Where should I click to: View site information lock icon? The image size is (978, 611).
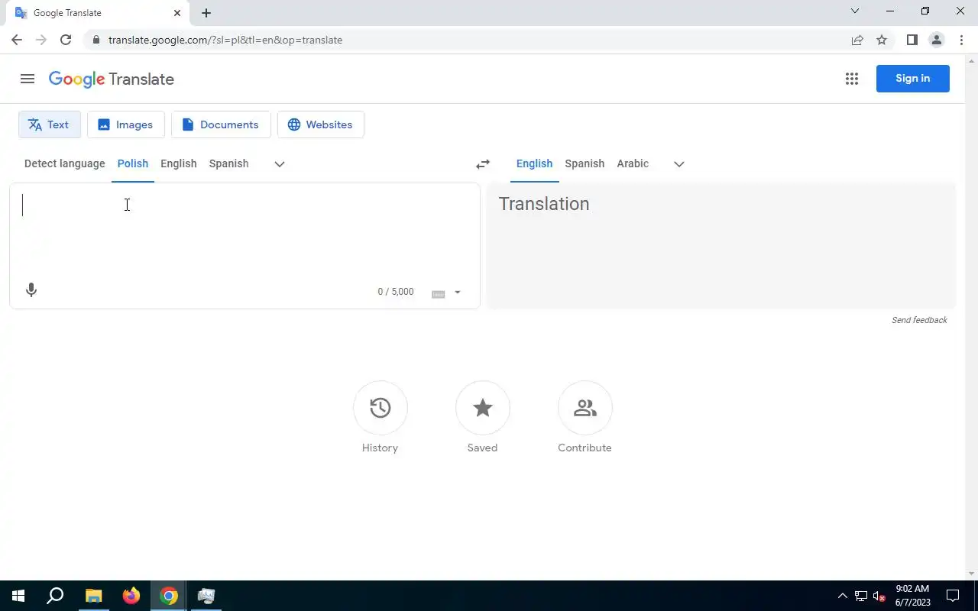pyautogui.click(x=96, y=40)
